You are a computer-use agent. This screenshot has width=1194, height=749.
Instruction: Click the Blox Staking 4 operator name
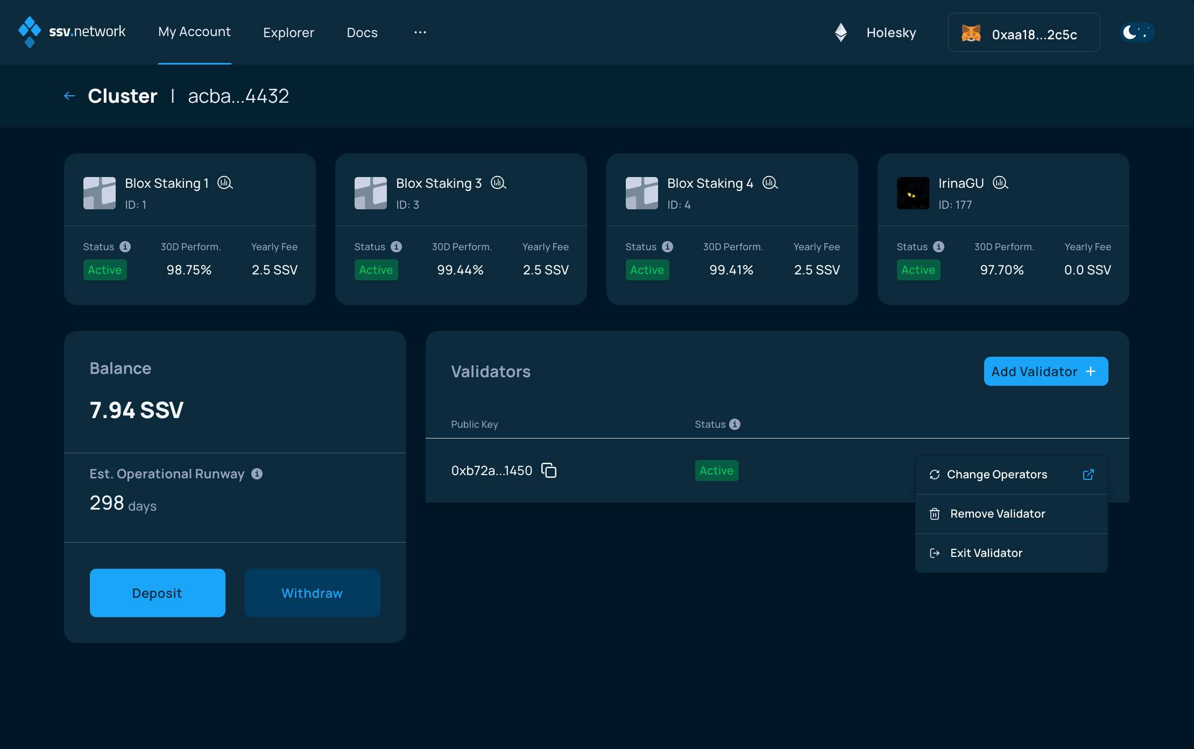coord(710,183)
